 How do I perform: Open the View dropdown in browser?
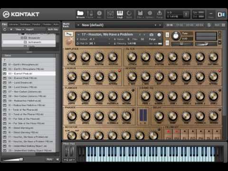coord(19,29)
